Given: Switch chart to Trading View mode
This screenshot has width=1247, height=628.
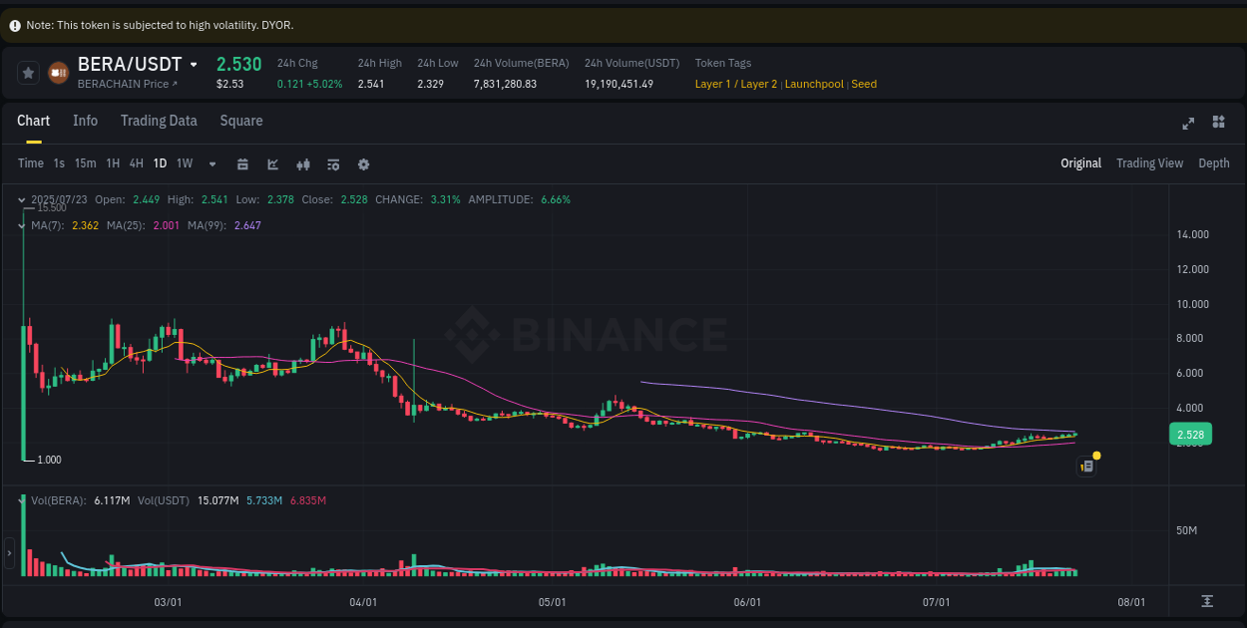Looking at the screenshot, I should tap(1149, 162).
